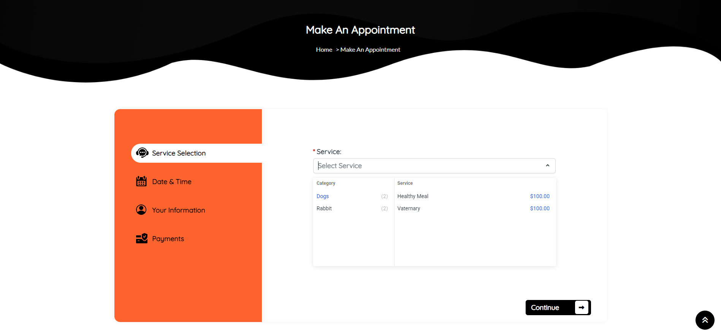Image resolution: width=721 pixels, height=330 pixels.
Task: Select the Dogs category
Action: pos(323,196)
